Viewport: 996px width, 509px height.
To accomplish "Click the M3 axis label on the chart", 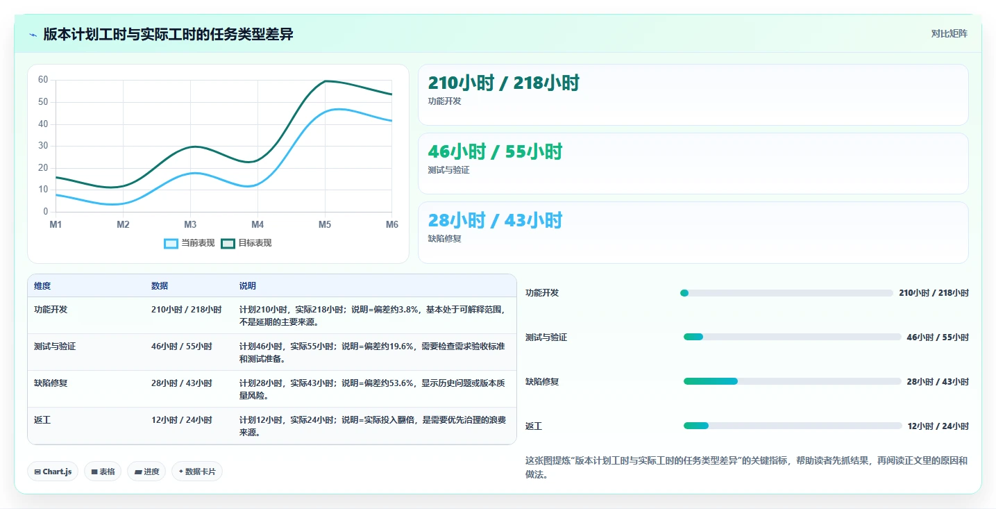I will (190, 224).
